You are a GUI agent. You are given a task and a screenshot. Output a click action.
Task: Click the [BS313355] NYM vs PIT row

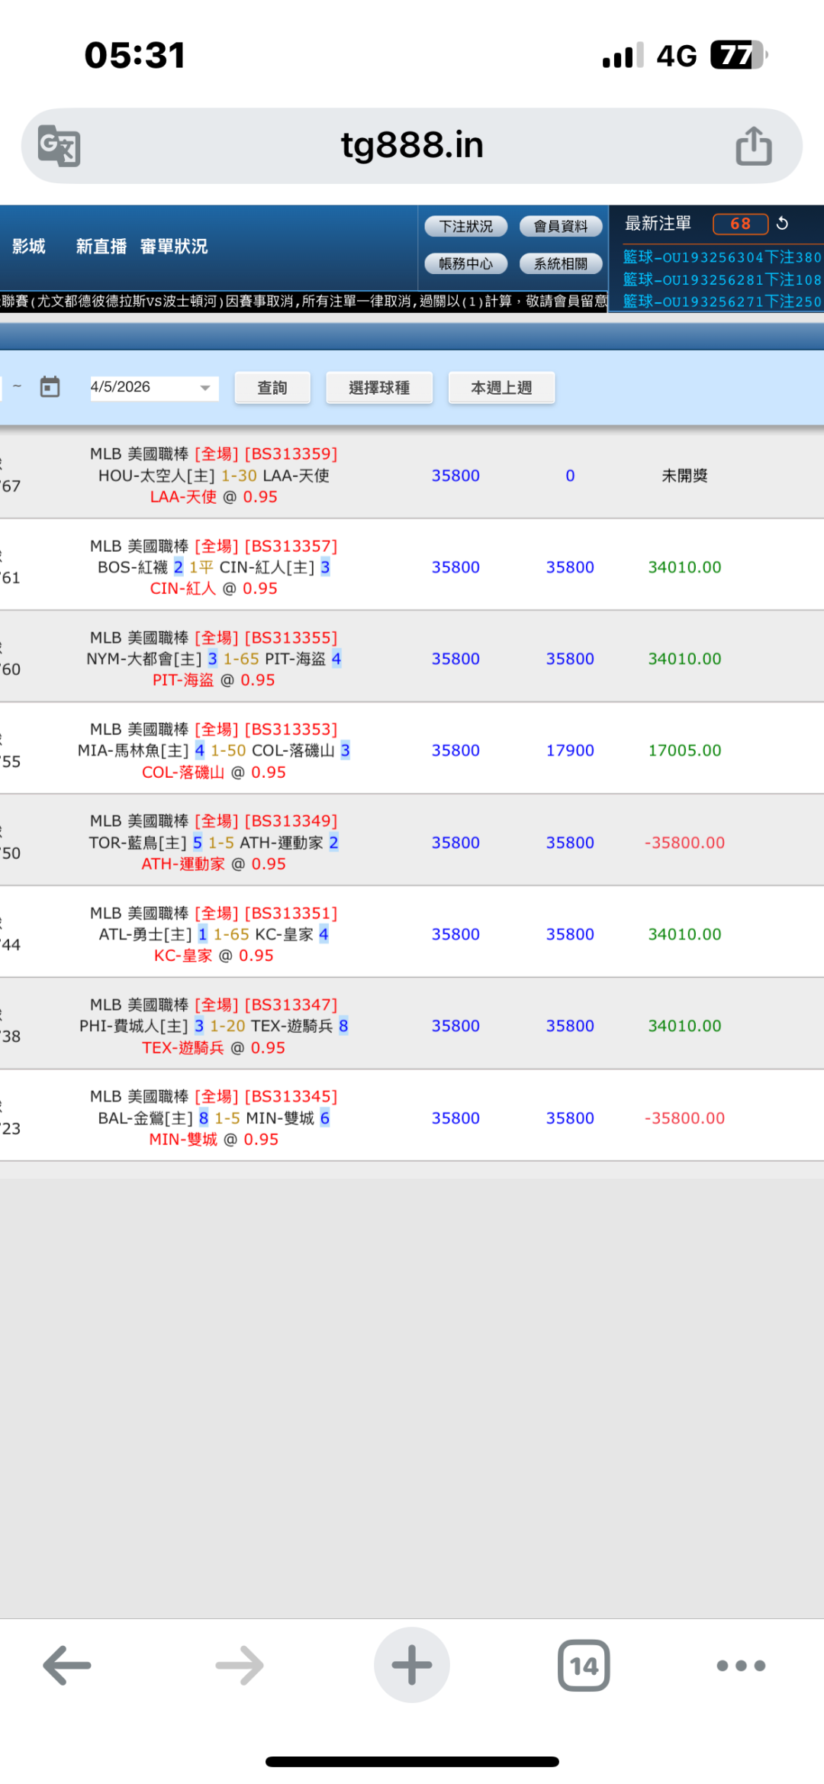(412, 657)
